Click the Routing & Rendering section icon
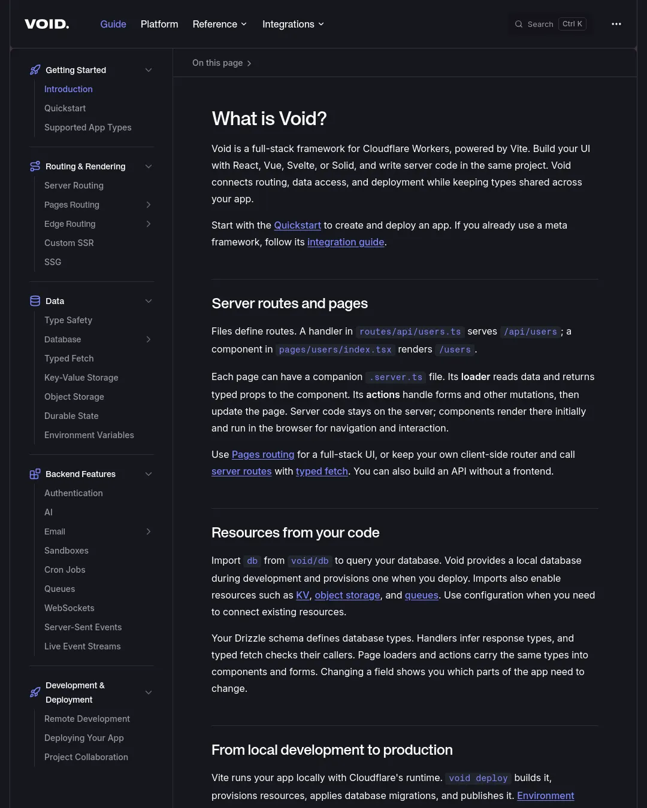 [35, 166]
